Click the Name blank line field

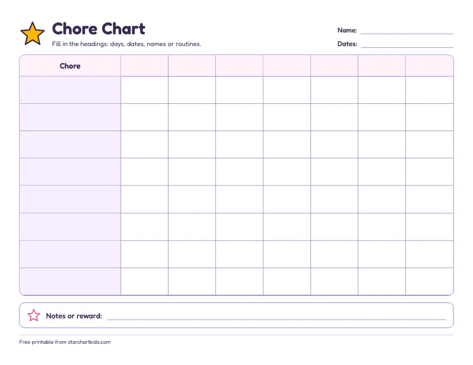click(407, 31)
